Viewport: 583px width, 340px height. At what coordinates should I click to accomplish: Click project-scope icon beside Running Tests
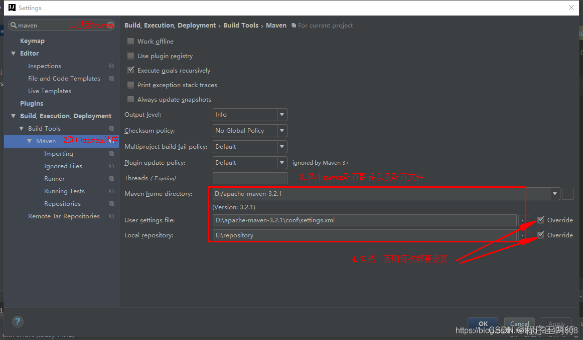click(x=111, y=191)
